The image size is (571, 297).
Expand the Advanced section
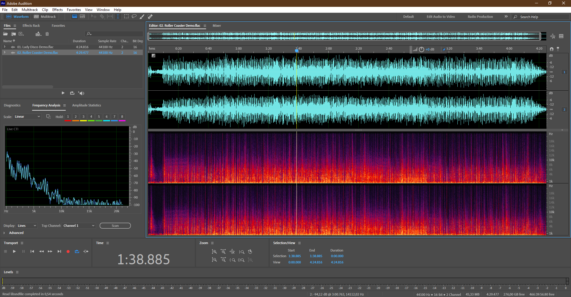pos(4,233)
